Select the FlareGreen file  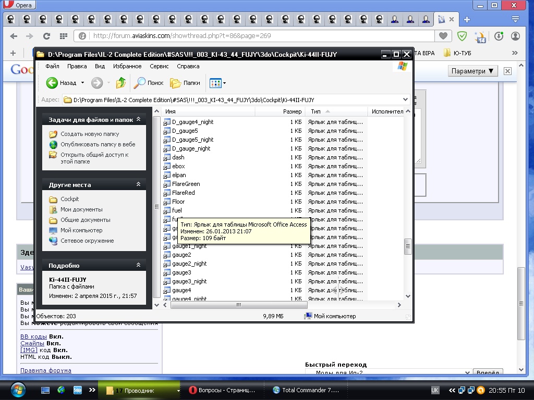click(x=186, y=184)
